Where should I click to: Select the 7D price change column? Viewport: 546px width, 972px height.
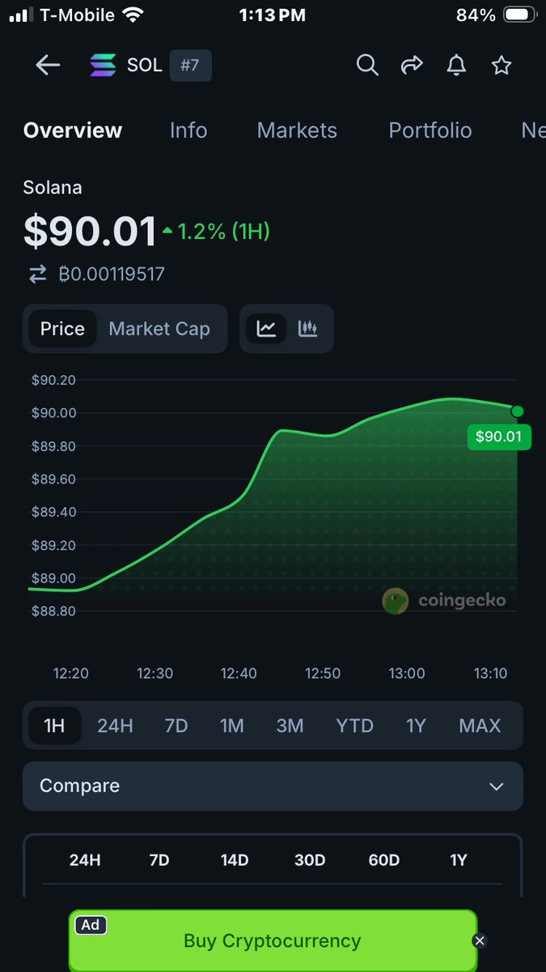coord(159,859)
